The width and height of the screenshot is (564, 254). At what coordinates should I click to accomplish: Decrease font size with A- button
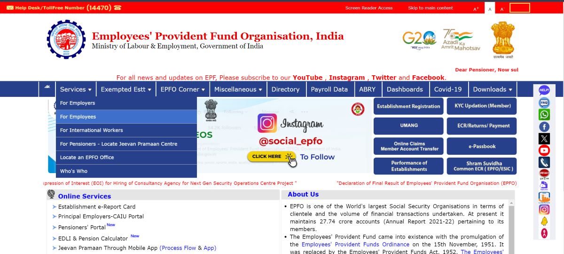502,8
